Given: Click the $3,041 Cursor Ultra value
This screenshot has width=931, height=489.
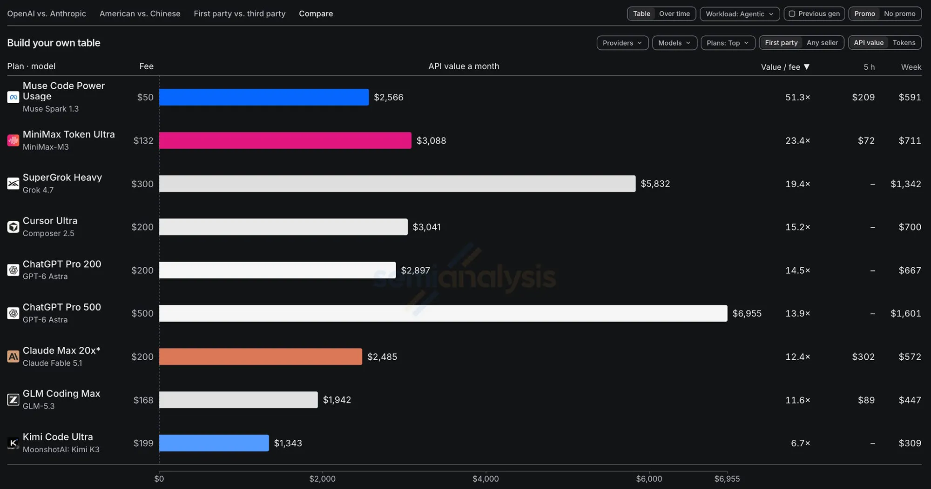Looking at the screenshot, I should coord(427,227).
